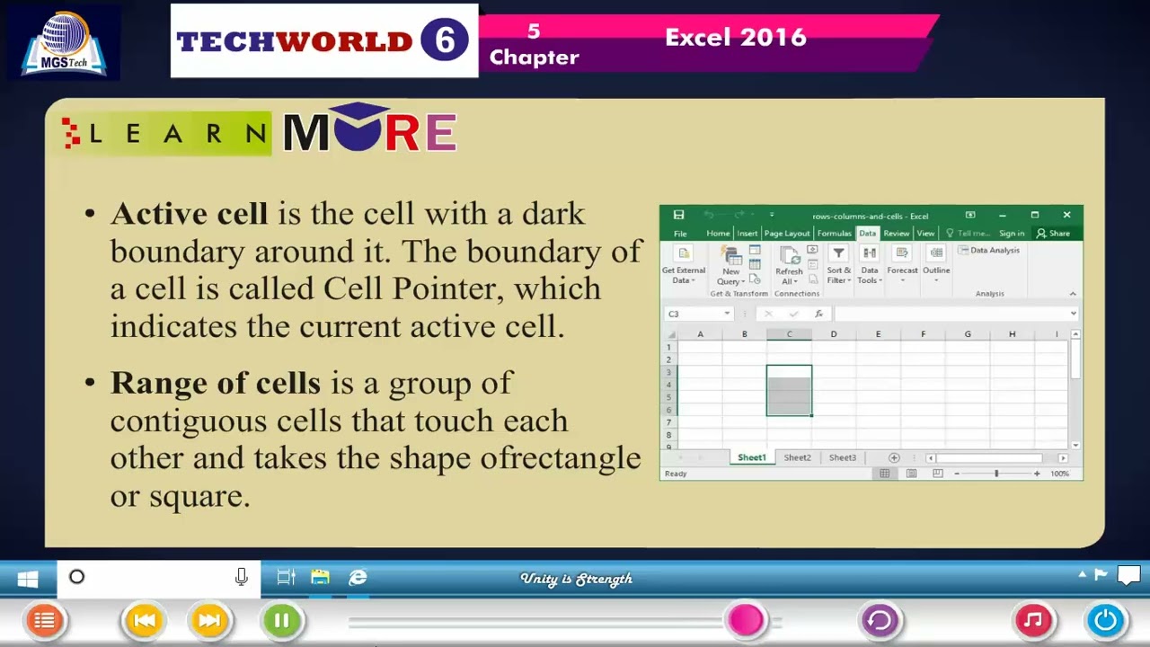
Task: Click the Tell me search box
Action: coord(968,234)
